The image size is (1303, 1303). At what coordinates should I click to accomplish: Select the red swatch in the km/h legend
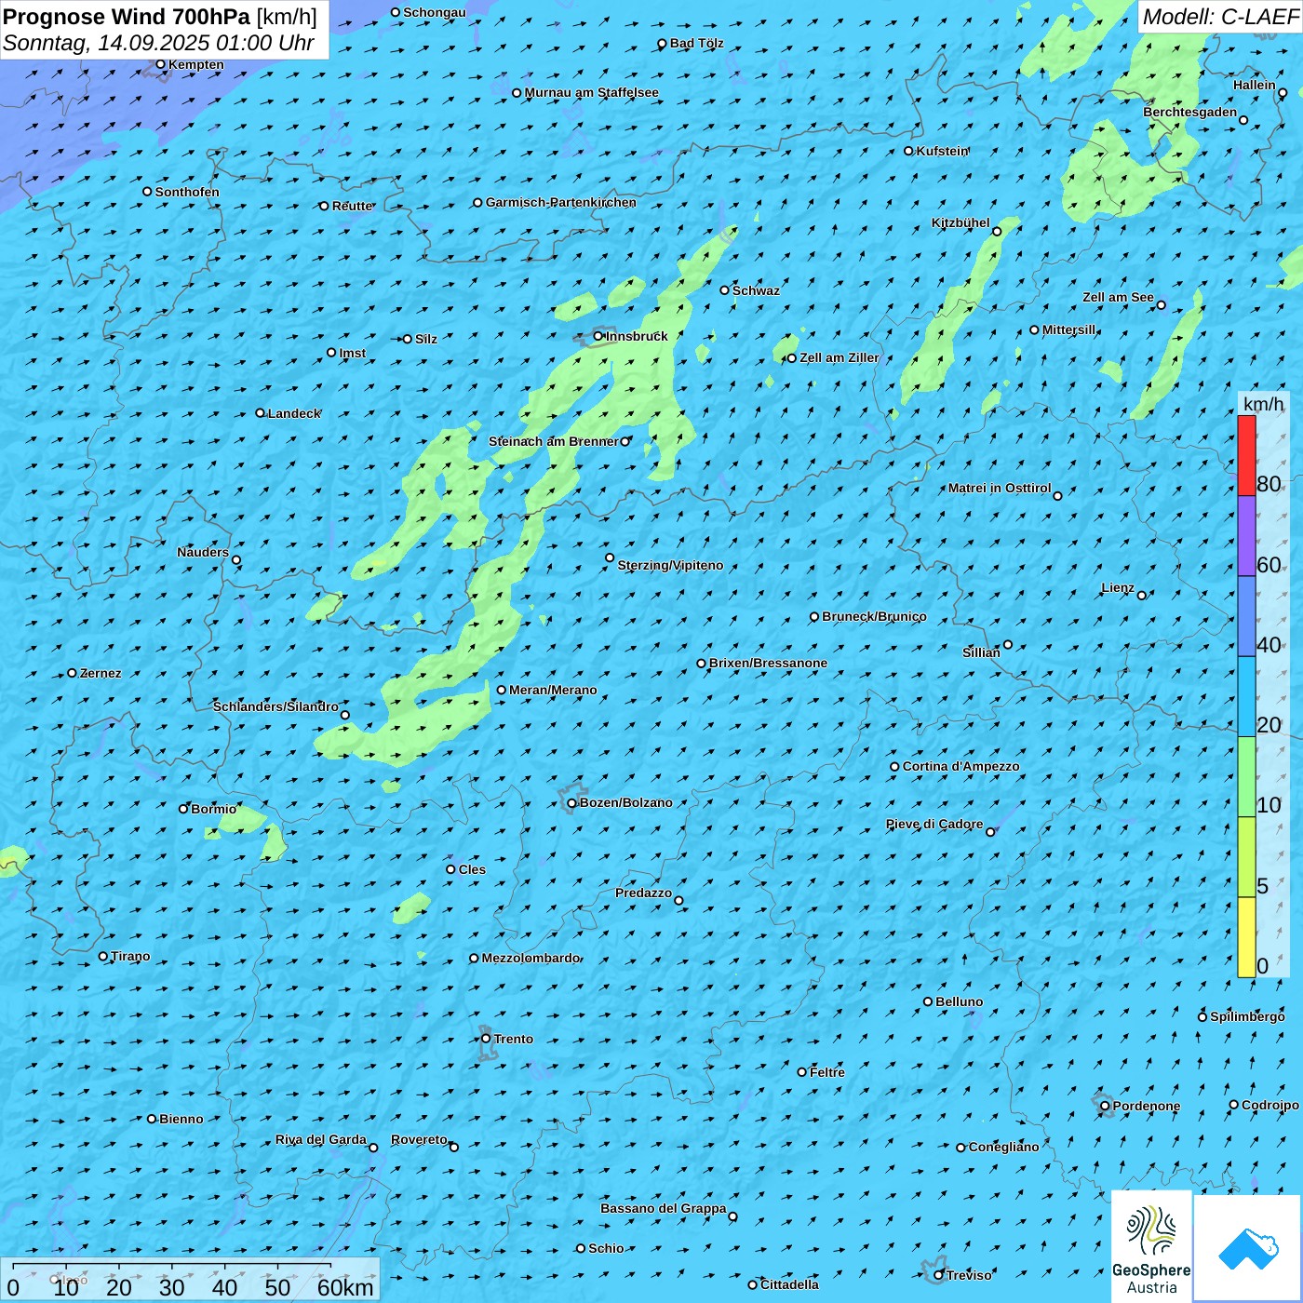pyautogui.click(x=1246, y=455)
